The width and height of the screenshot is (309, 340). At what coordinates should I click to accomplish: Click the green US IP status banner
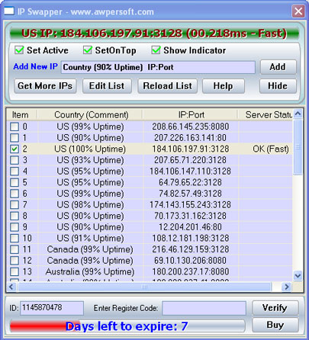tap(154, 34)
